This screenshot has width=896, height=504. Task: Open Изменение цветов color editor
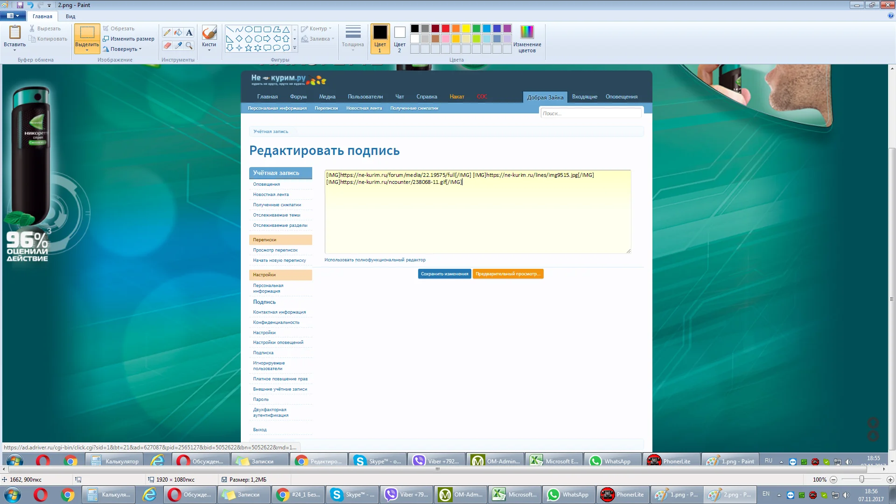pos(527,39)
